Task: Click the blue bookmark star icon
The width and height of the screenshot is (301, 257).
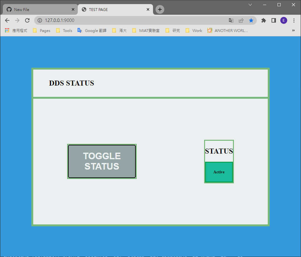Action: (251, 20)
